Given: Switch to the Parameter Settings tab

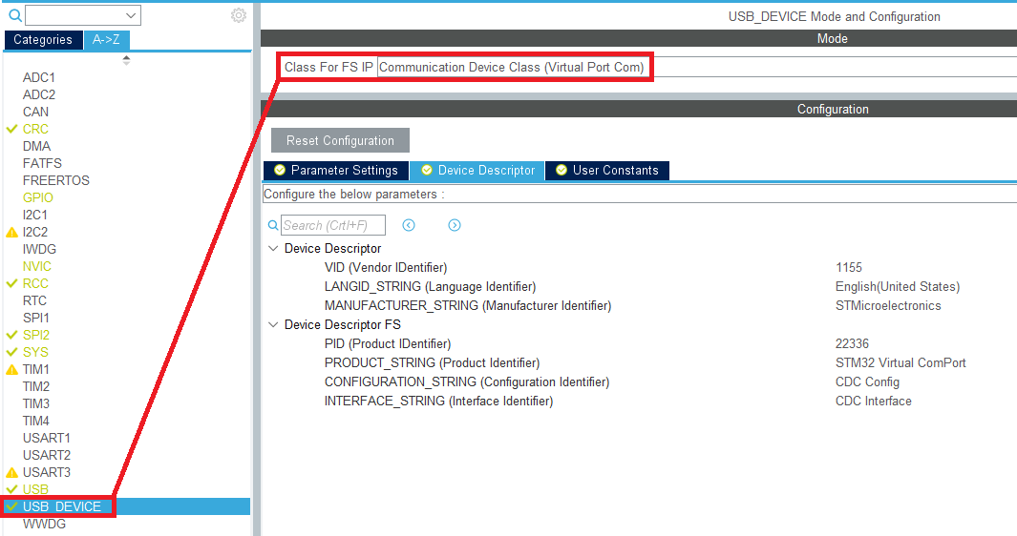Looking at the screenshot, I should (335, 170).
